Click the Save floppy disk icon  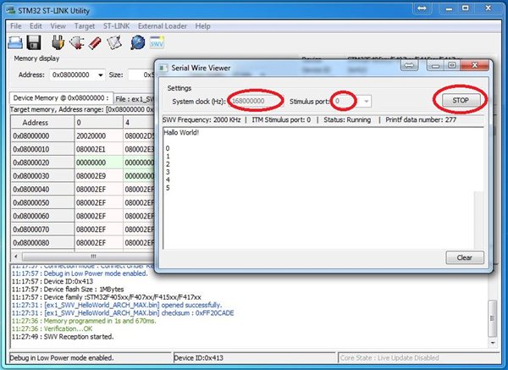[34, 42]
